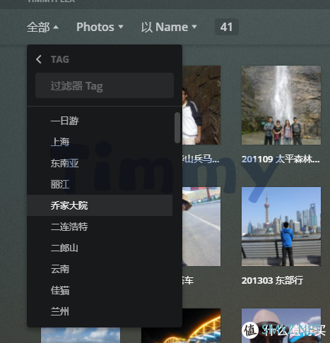Select the 乔家大院 tag

100,205
